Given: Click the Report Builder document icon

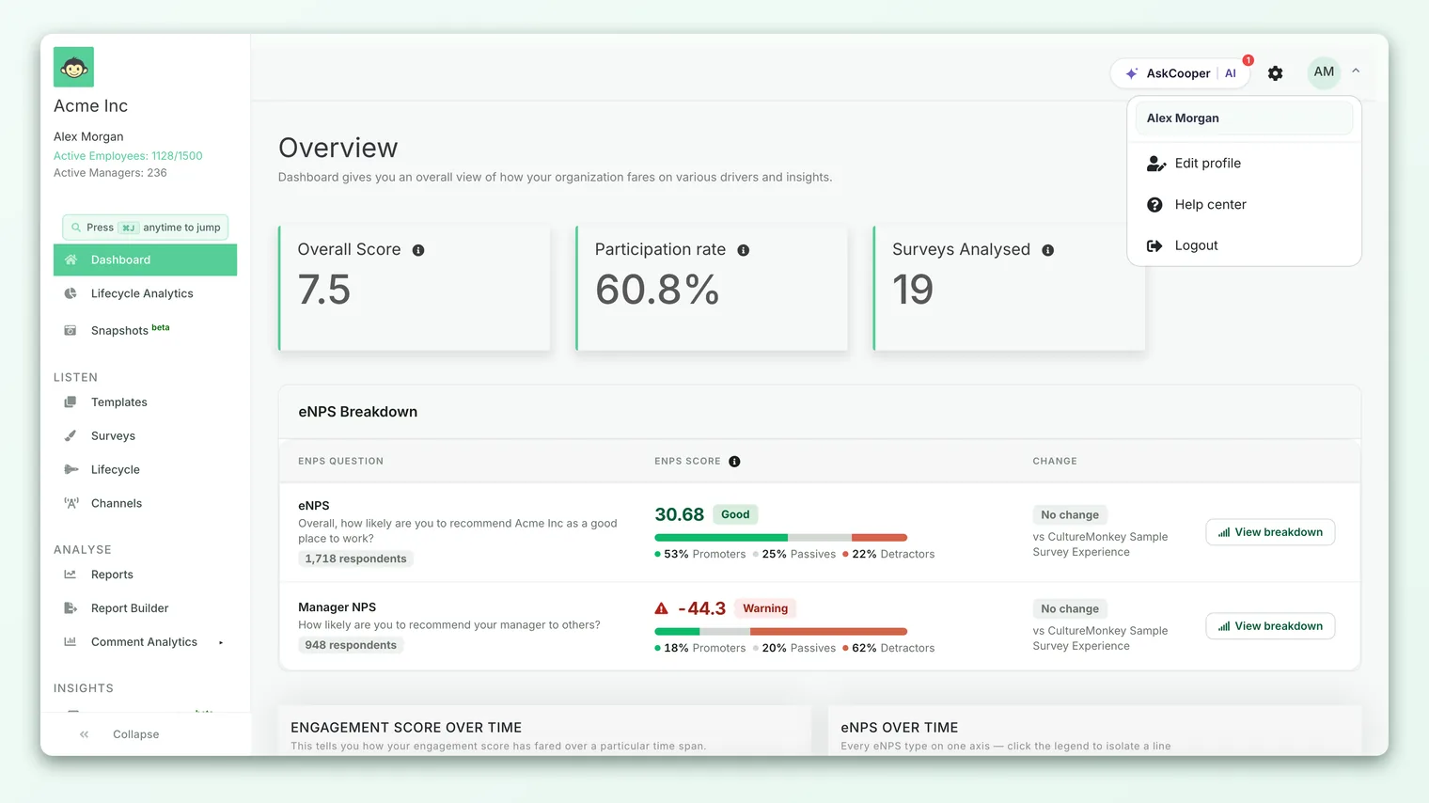Looking at the screenshot, I should pos(71,608).
